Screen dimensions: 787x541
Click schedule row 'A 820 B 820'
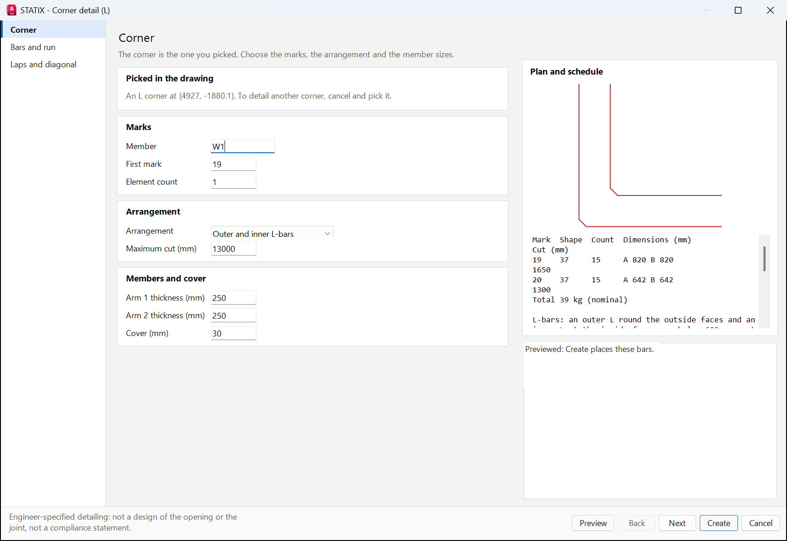pyautogui.click(x=648, y=260)
